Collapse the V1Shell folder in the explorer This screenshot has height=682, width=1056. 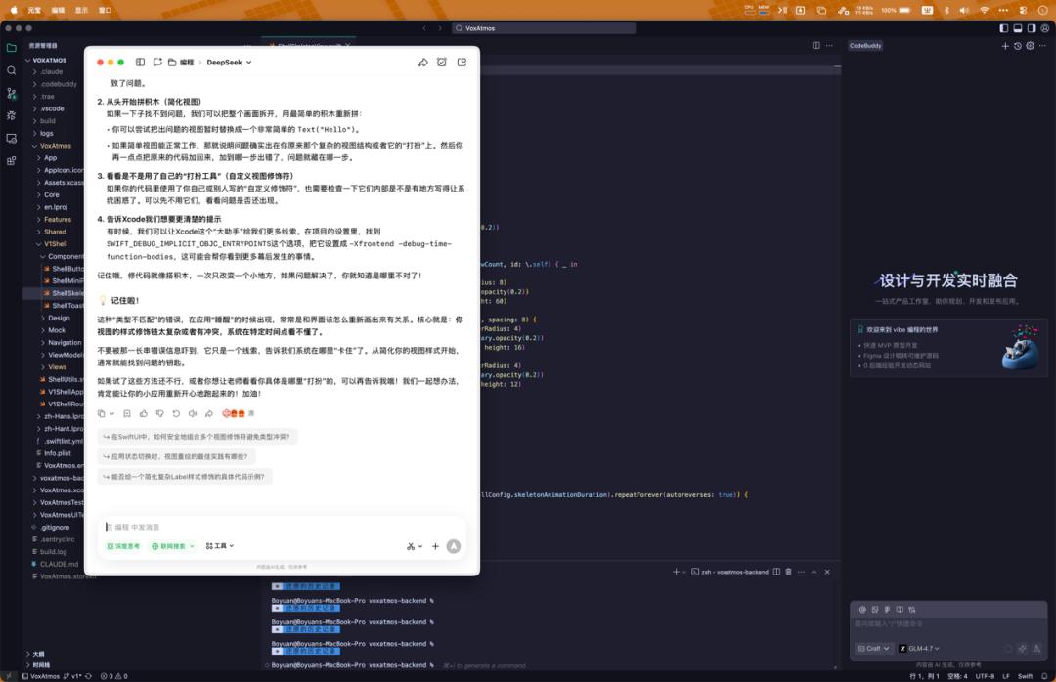click(x=55, y=243)
